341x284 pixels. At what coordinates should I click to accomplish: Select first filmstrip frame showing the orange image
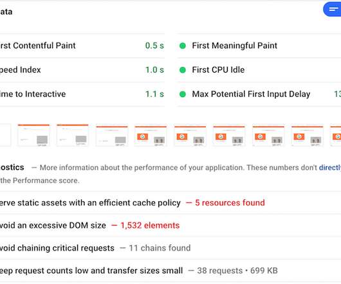(151, 135)
